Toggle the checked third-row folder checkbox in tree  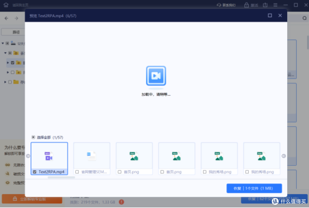(13, 63)
